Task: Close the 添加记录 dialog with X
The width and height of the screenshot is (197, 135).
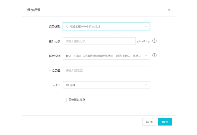Action: tap(169, 10)
